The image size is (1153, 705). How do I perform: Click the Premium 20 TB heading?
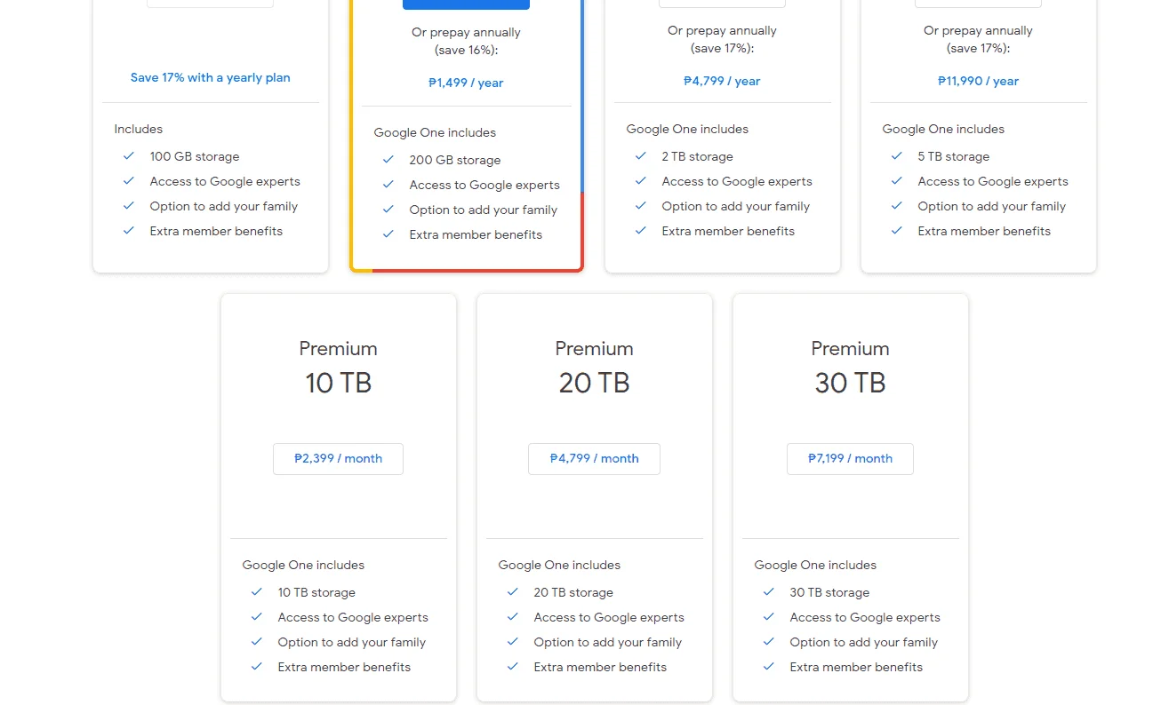594,367
